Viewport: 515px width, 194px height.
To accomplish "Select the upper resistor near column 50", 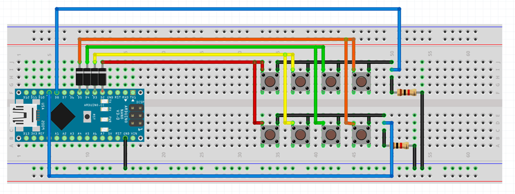I will point(406,92).
